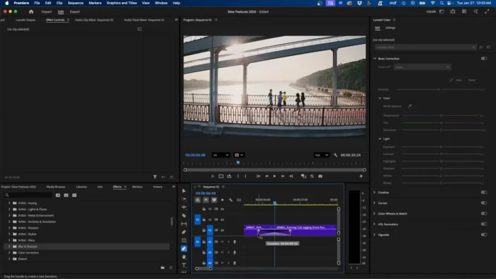Open the Fit zoom level dropdown
This screenshot has width=496, height=279.
(220, 155)
